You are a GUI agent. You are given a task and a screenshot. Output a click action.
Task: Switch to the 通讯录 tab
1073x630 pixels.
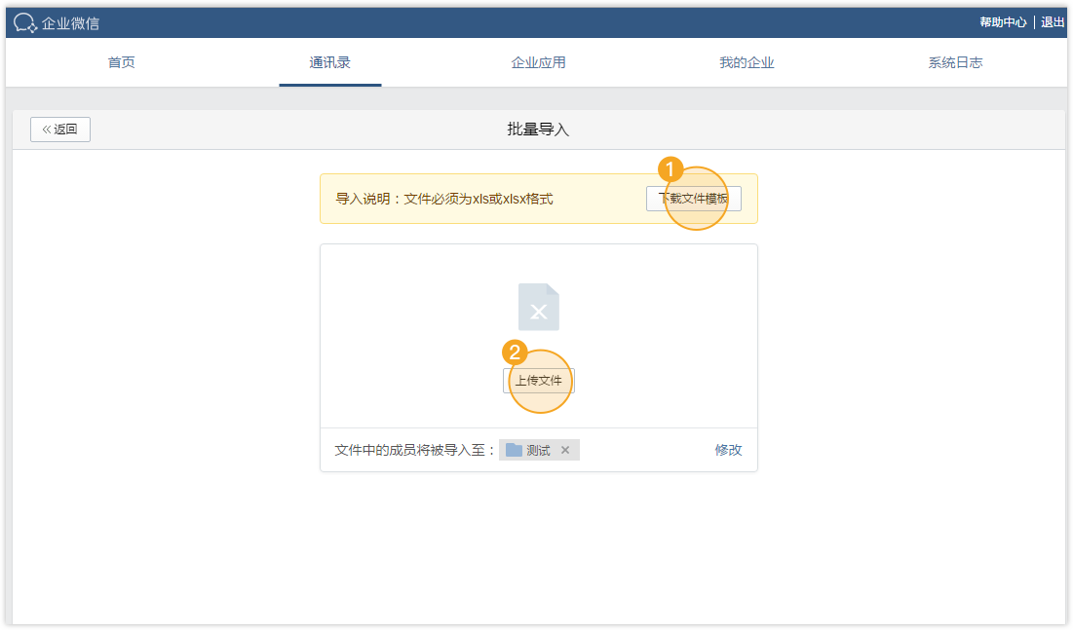tap(329, 62)
